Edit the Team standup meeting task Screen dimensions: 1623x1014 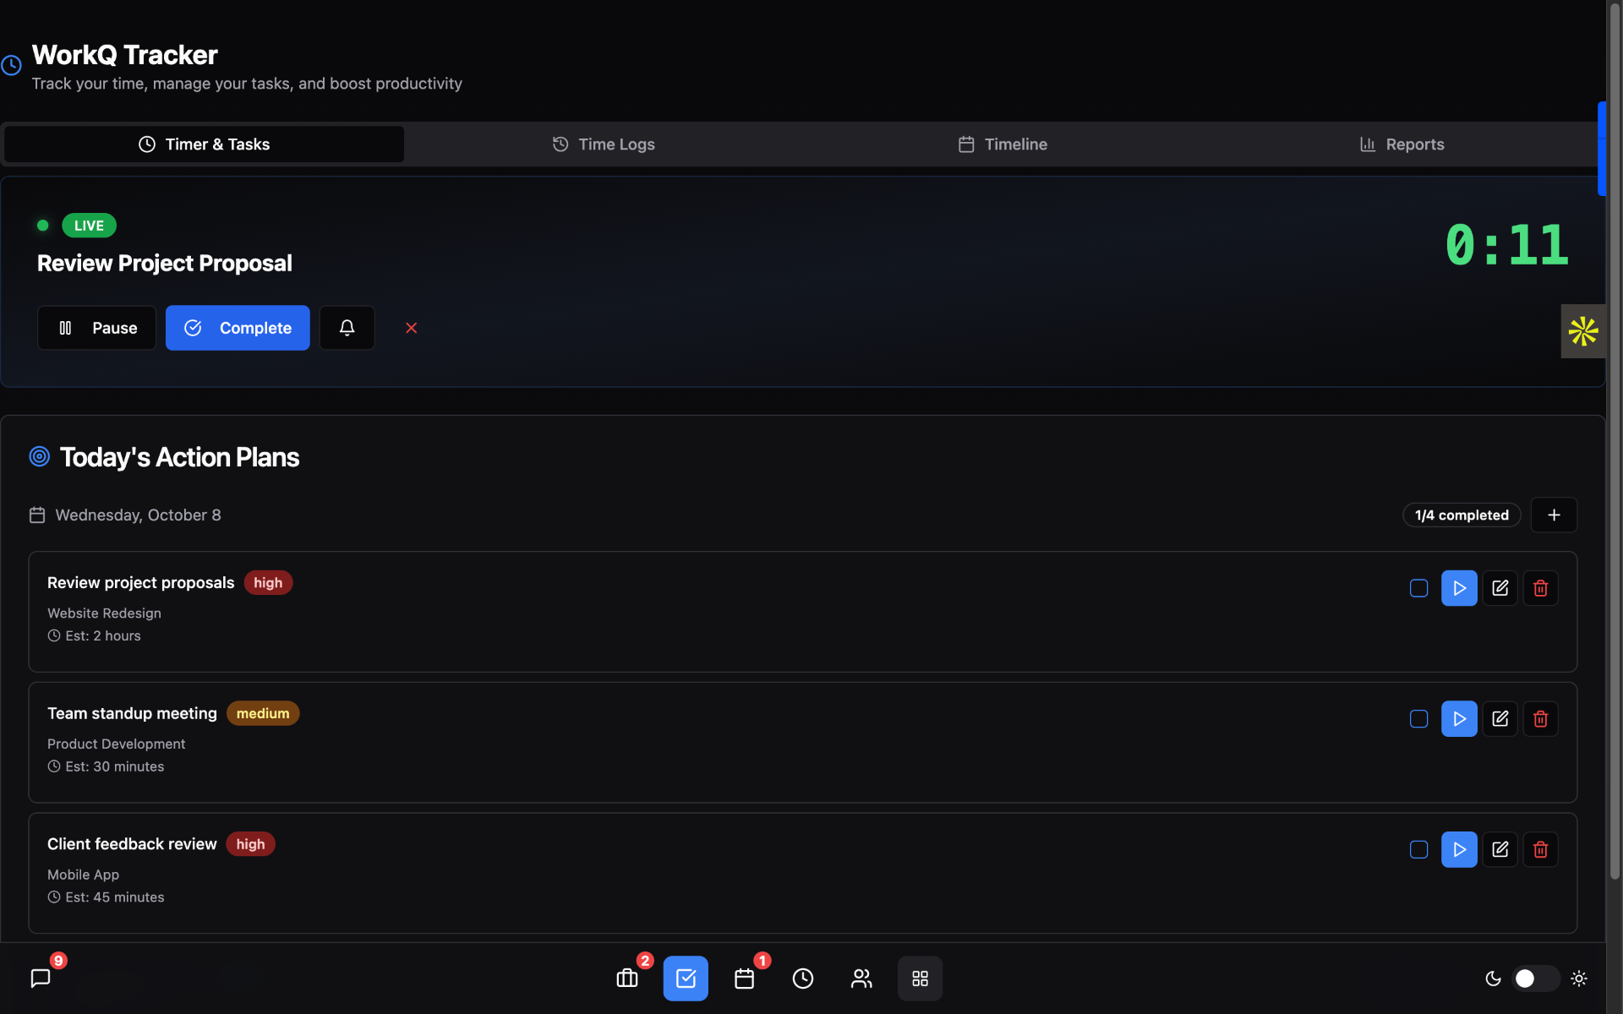(1500, 719)
